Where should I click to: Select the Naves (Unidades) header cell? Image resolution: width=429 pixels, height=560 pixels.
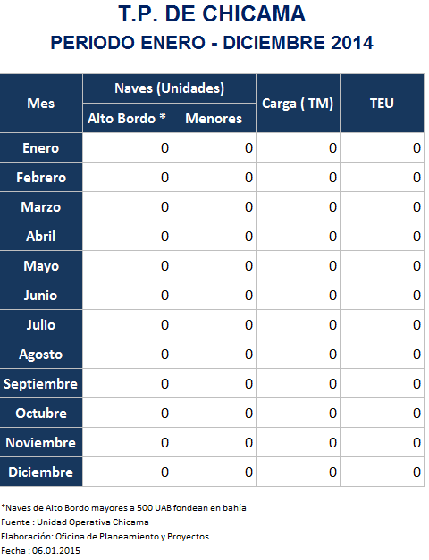(170, 88)
